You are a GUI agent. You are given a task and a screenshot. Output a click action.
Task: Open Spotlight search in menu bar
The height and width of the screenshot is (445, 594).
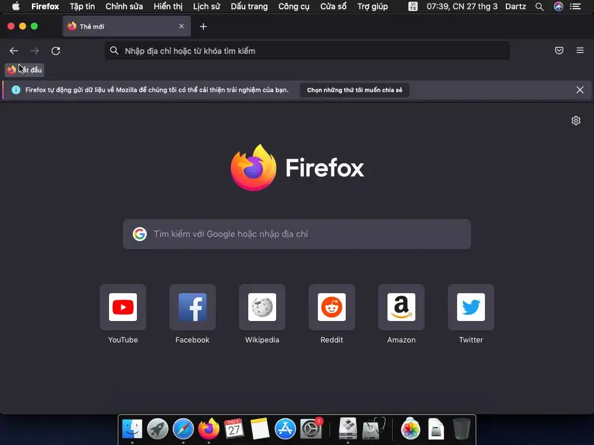(539, 6)
